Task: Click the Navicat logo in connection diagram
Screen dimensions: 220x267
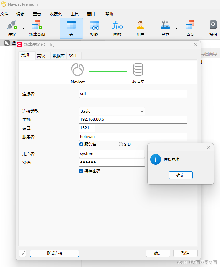Action: coord(78,70)
